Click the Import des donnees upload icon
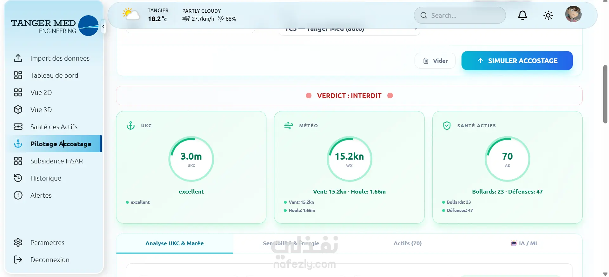Screen dimensions: 609x277 click(x=18, y=58)
